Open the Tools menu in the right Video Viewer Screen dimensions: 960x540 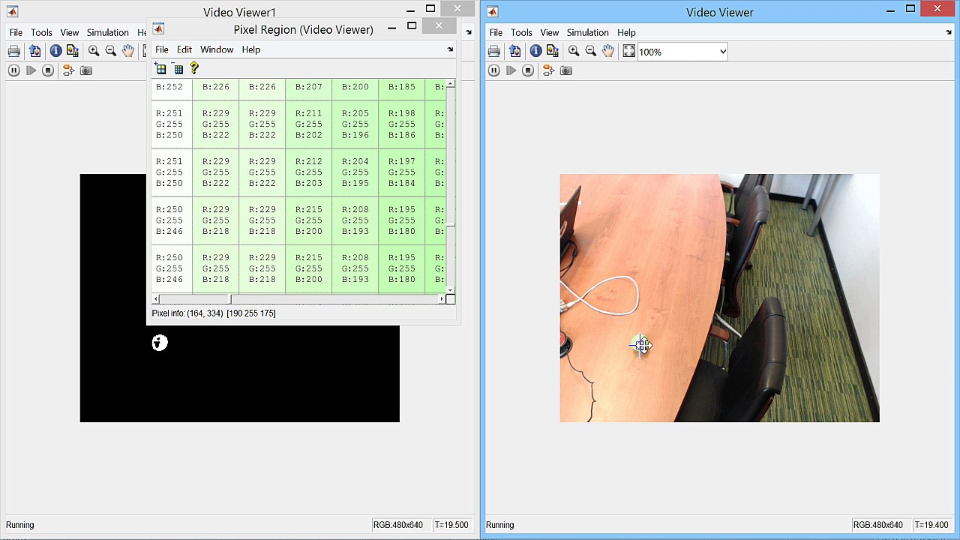pyautogui.click(x=521, y=32)
